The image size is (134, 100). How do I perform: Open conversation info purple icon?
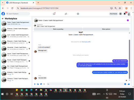coord(128,20)
